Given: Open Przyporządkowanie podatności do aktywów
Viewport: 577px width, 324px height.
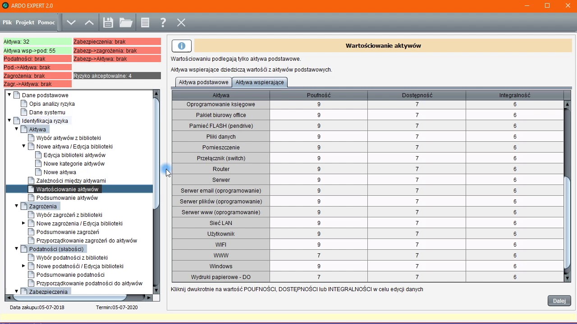Looking at the screenshot, I should 89,283.
